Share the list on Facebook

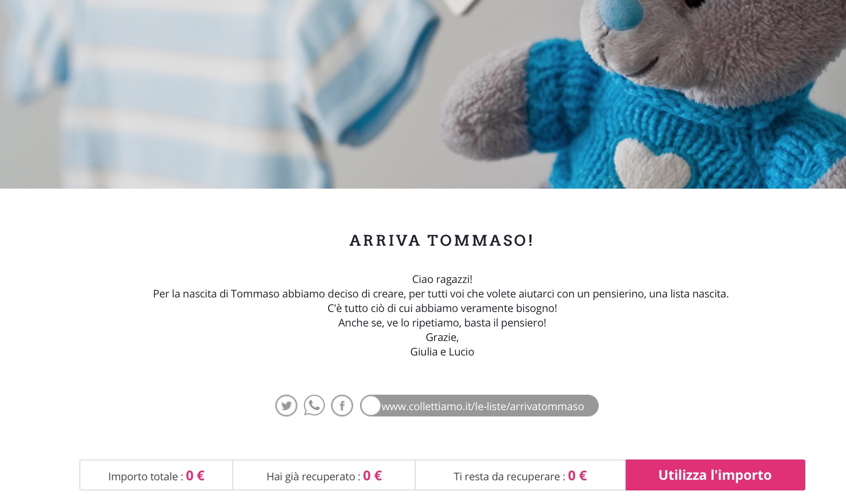pos(342,405)
